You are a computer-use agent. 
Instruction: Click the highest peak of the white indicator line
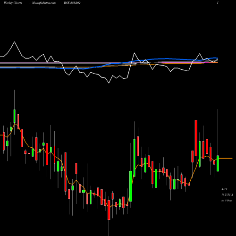pos(15,42)
